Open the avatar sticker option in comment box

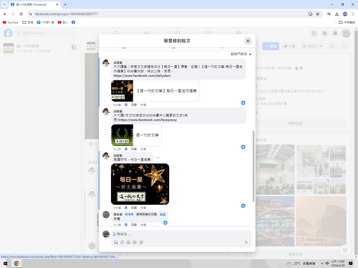click(x=116, y=242)
